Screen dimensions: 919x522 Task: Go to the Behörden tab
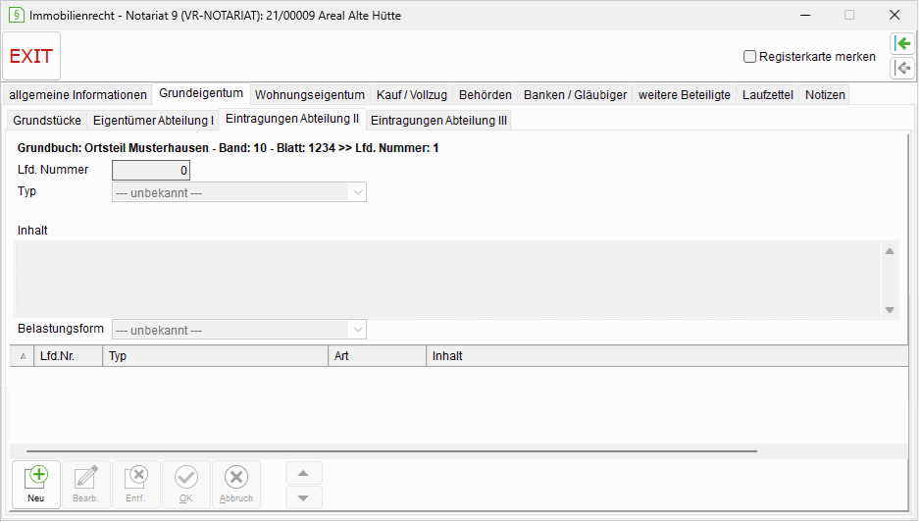[x=485, y=95]
